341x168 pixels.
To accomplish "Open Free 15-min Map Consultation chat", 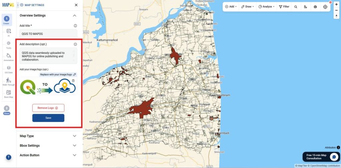I will [x=321, y=157].
